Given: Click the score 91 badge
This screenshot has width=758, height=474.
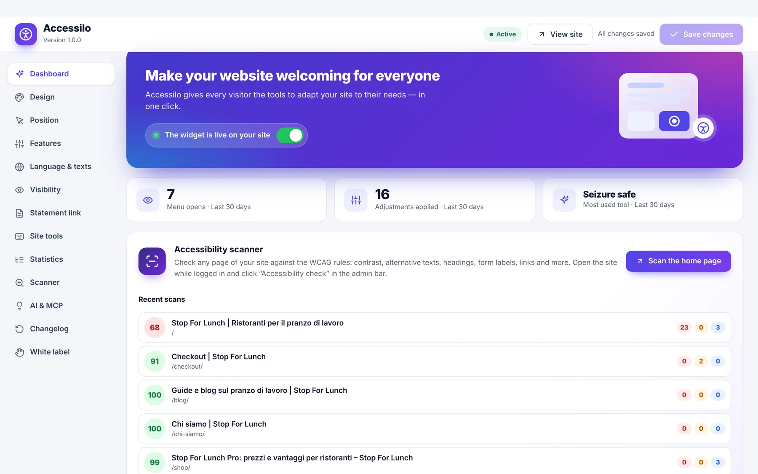Looking at the screenshot, I should tap(155, 362).
